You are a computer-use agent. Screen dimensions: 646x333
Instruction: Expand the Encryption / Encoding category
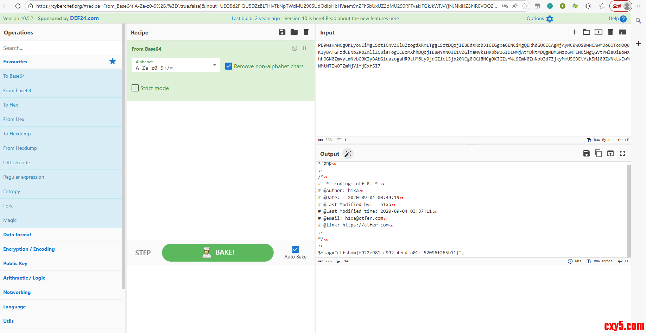coord(29,249)
